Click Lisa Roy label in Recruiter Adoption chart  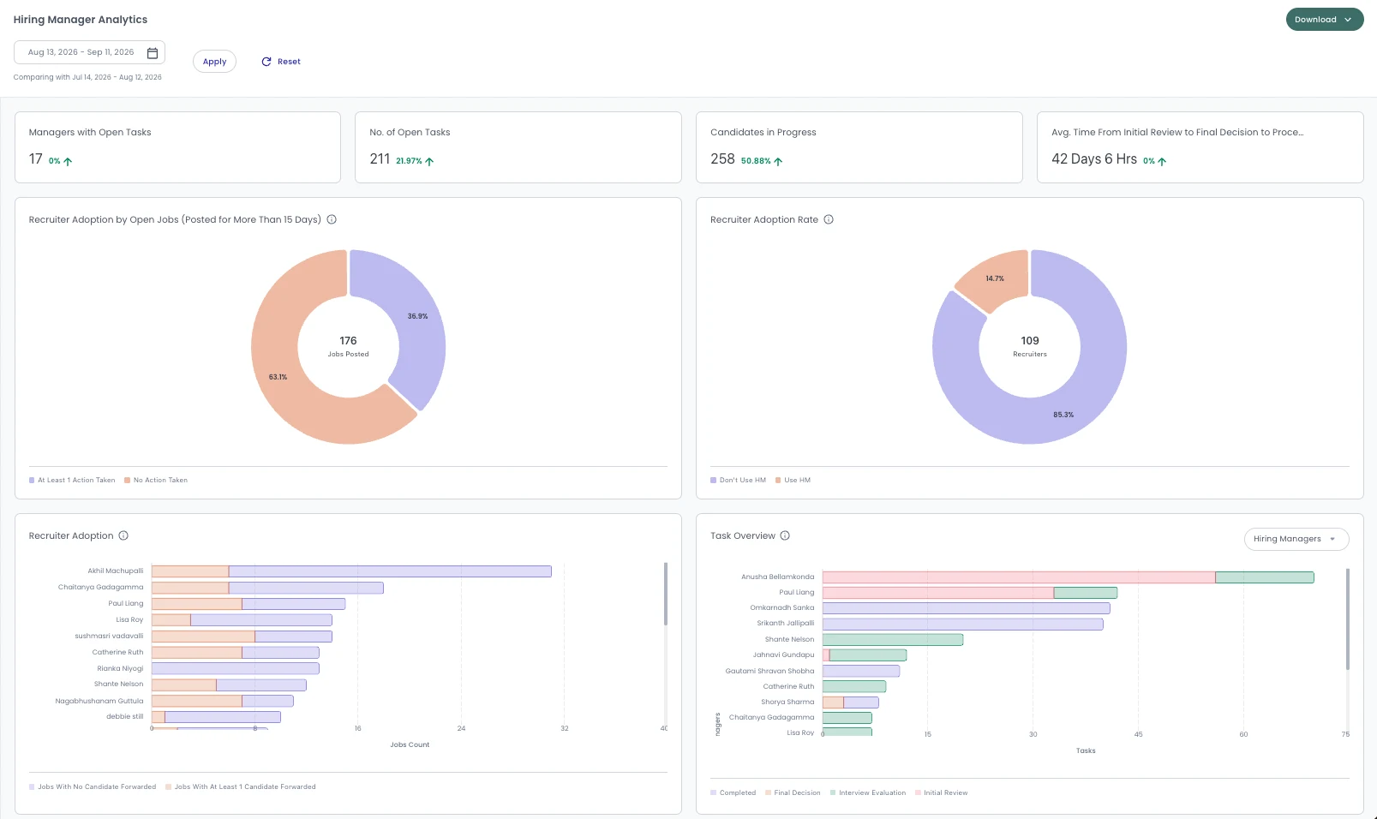[x=130, y=619]
